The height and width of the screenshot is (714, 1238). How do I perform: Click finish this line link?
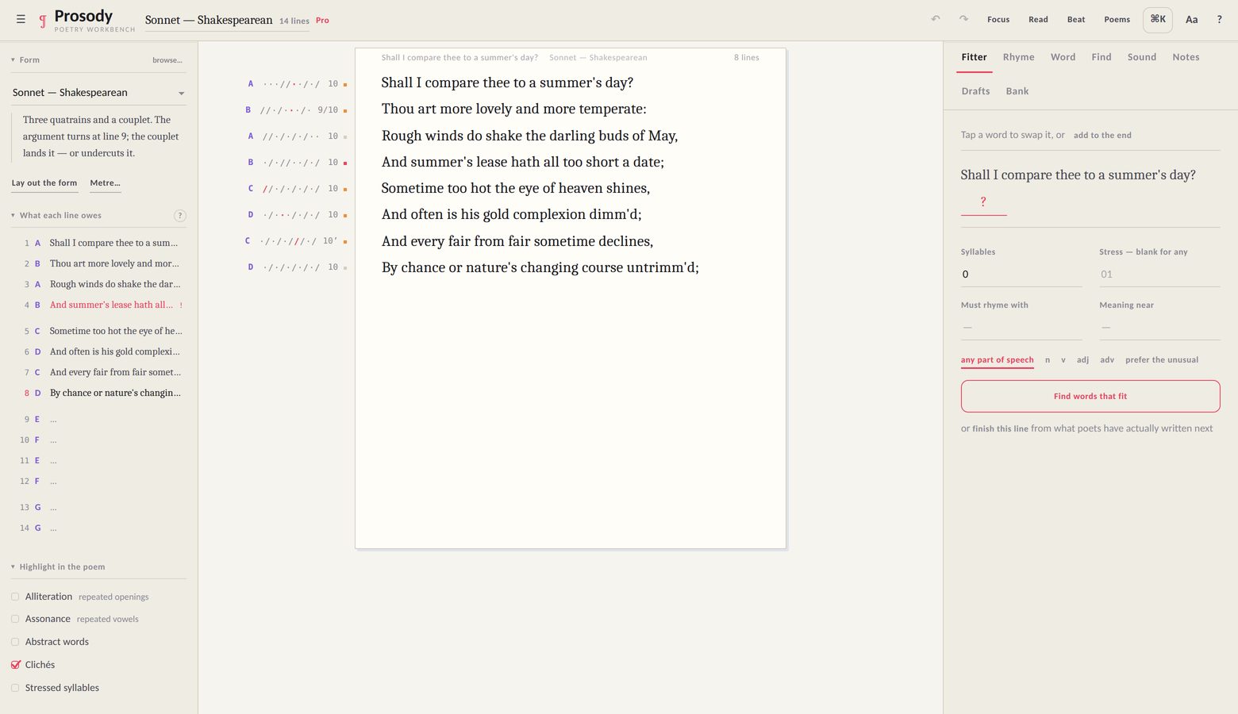click(1000, 429)
